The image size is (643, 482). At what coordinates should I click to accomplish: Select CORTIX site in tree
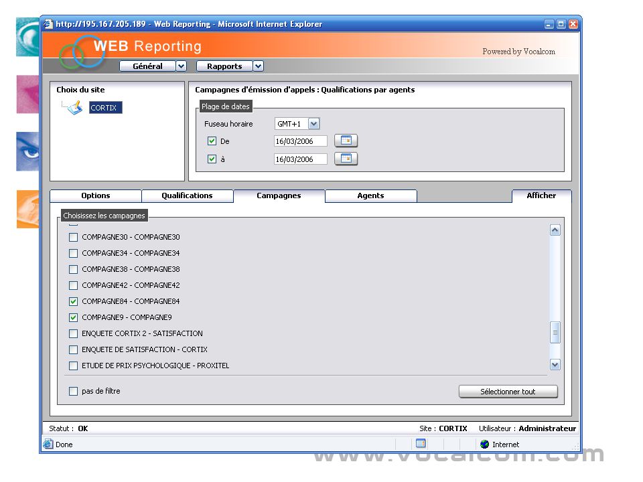coord(105,108)
